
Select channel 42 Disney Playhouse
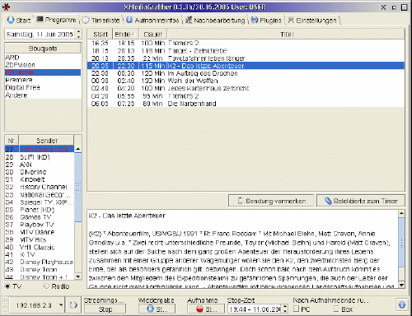coord(40,263)
